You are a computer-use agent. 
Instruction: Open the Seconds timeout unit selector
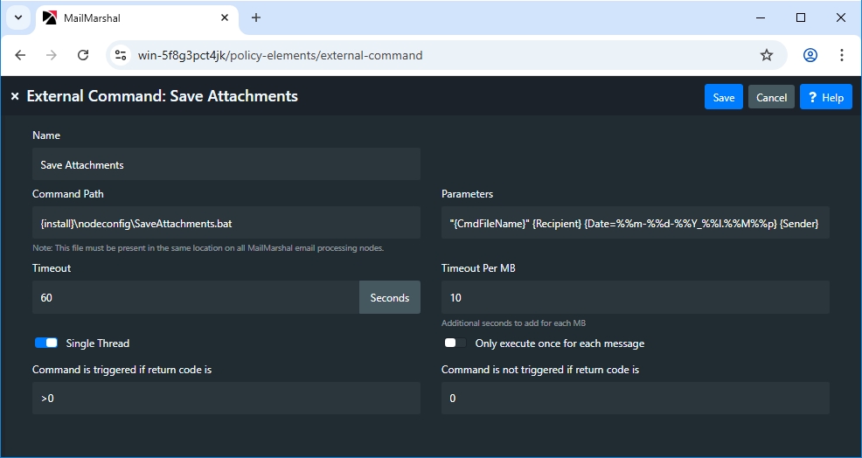pos(389,298)
